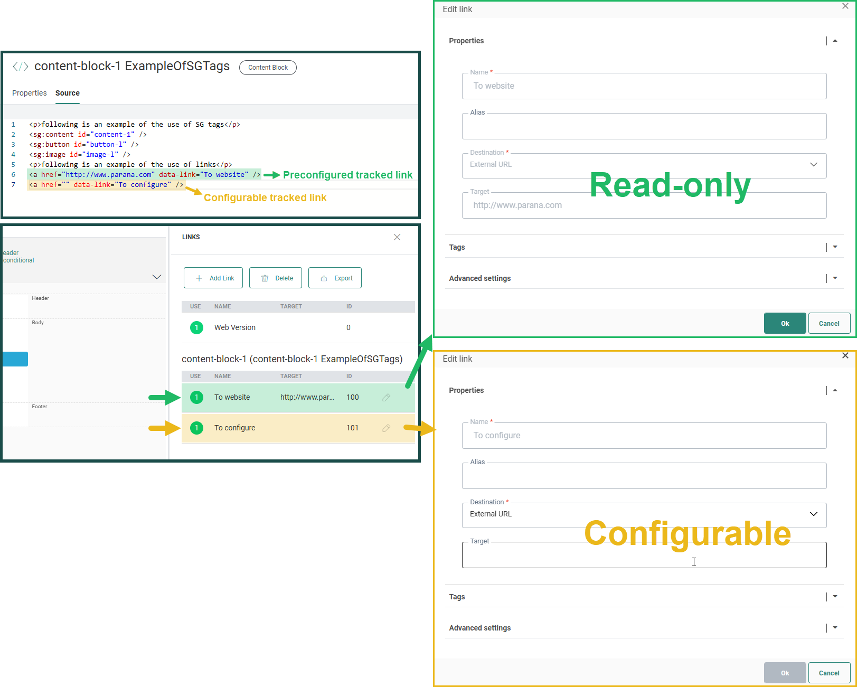Close the LINKS panel with X icon
The width and height of the screenshot is (857, 687).
tap(397, 238)
